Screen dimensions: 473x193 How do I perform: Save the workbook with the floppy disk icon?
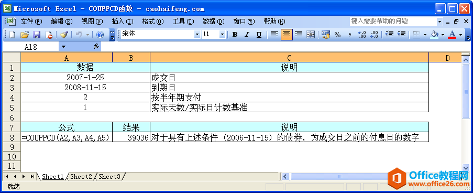(37, 35)
